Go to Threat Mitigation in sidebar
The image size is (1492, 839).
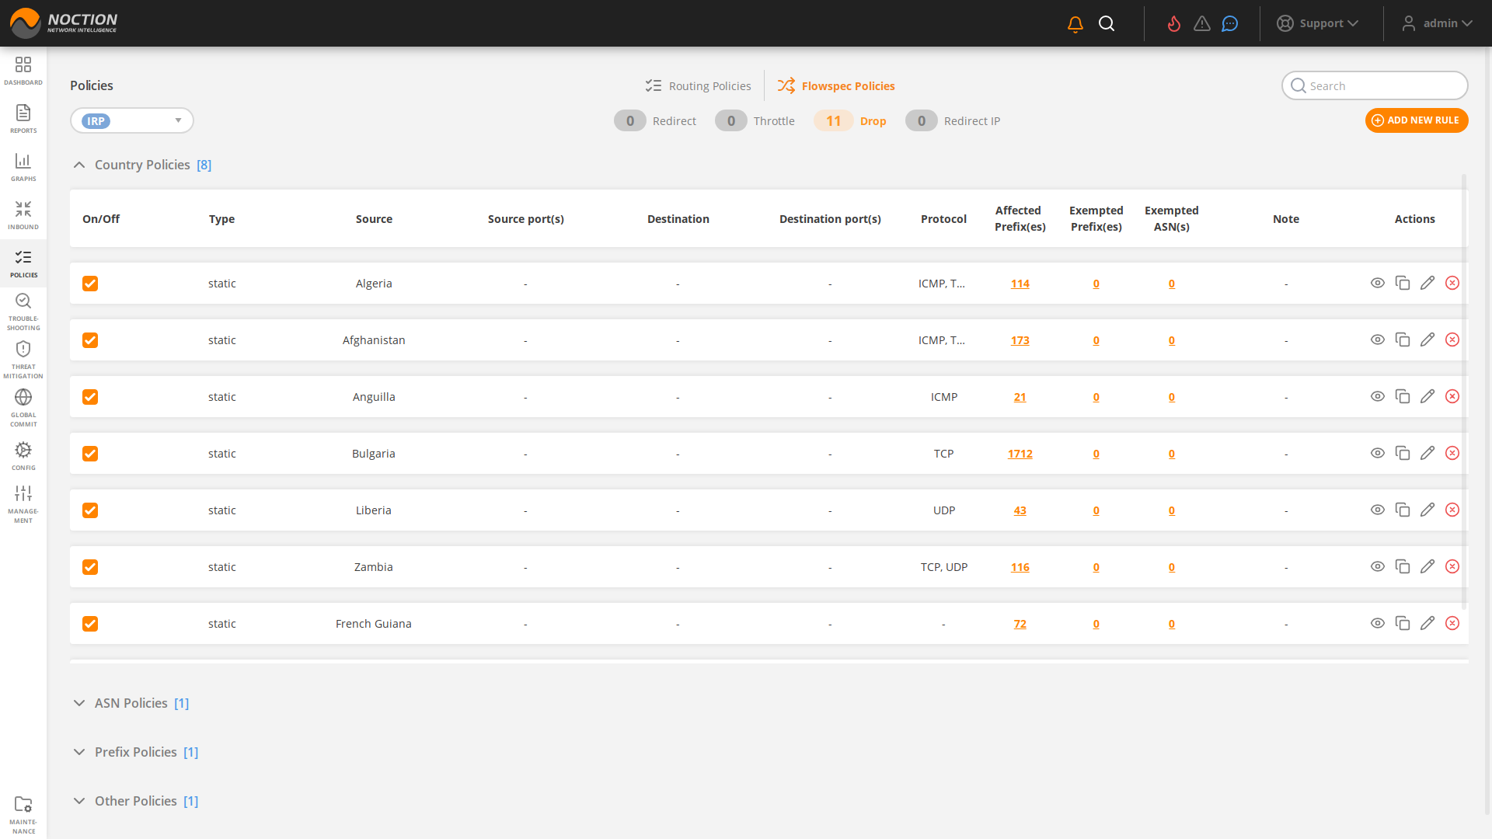point(23,359)
